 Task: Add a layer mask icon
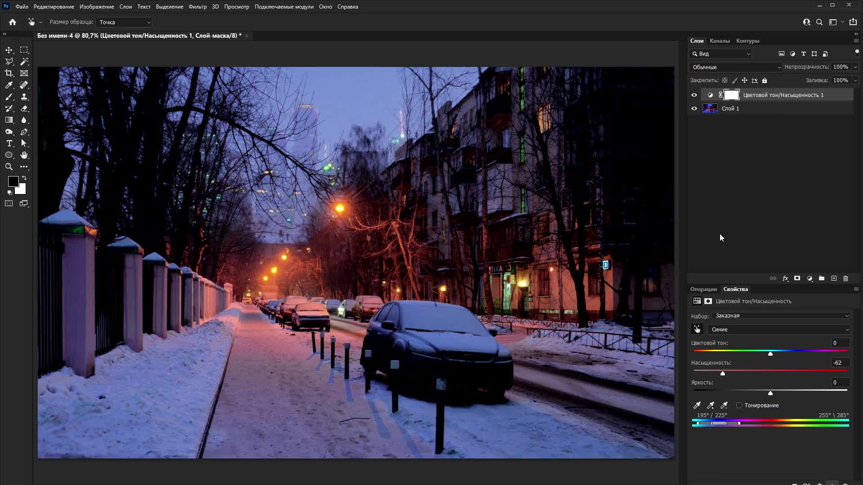click(x=797, y=278)
